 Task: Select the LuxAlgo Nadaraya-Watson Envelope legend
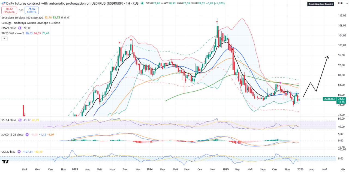coord(31,23)
